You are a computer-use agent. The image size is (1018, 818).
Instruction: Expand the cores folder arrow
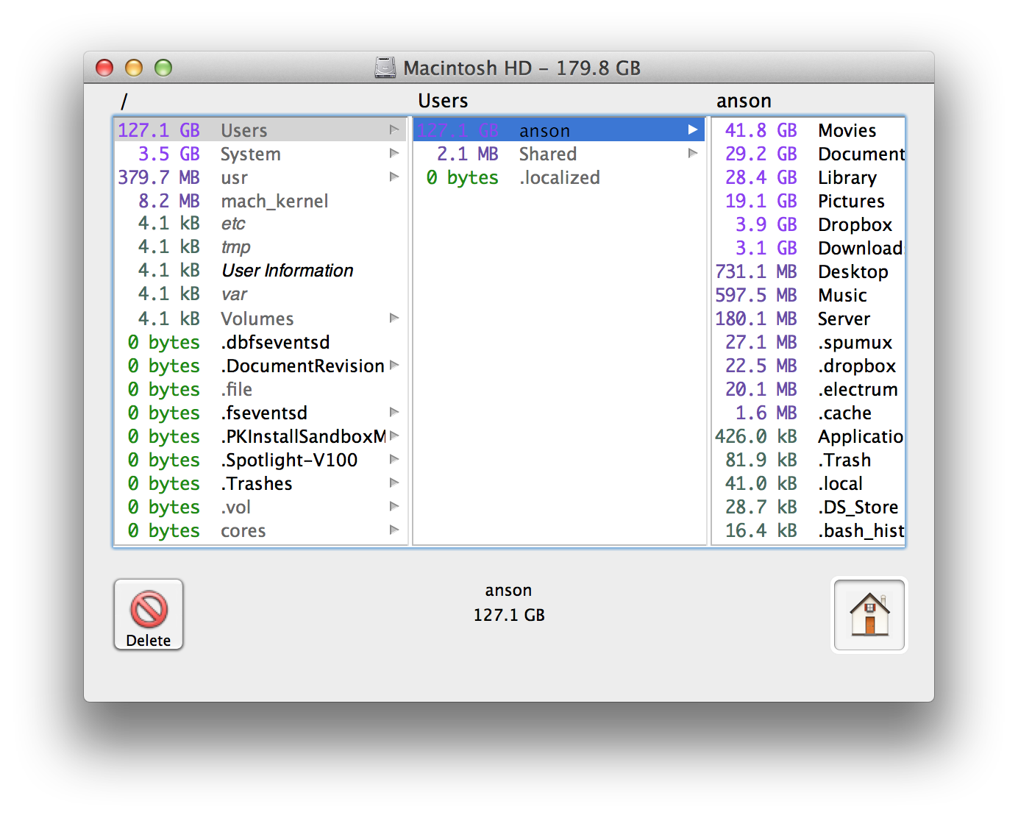point(394,530)
